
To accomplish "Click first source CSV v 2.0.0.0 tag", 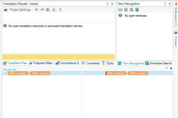I will pos(18,73).
